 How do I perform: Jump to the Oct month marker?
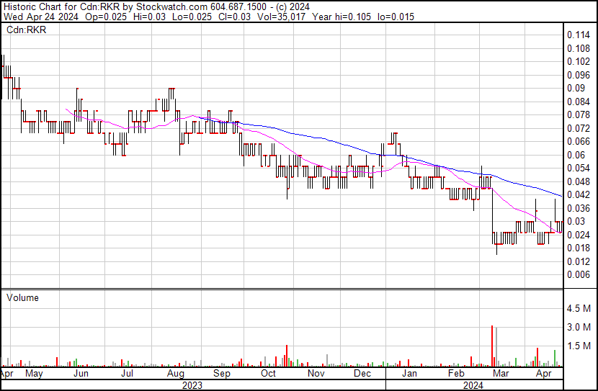coord(268,374)
